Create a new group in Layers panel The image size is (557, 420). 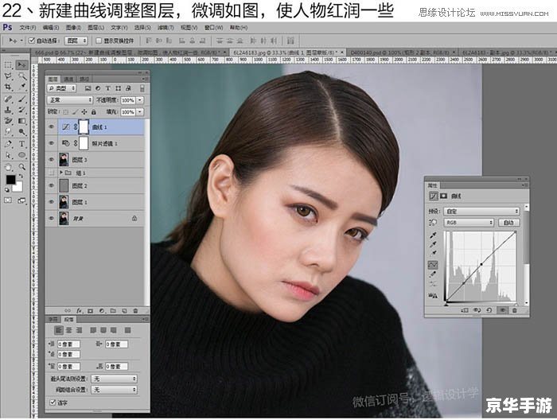click(113, 311)
